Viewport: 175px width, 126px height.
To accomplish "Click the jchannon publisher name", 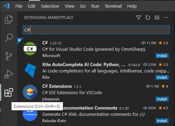I will pos(51,99).
